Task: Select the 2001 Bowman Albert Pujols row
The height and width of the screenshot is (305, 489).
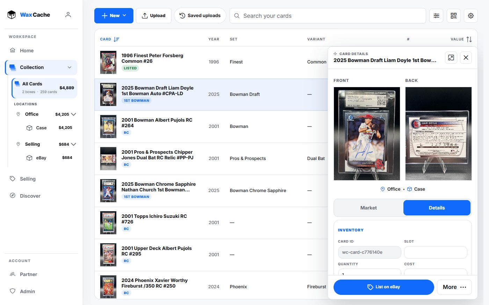Action: click(211, 127)
